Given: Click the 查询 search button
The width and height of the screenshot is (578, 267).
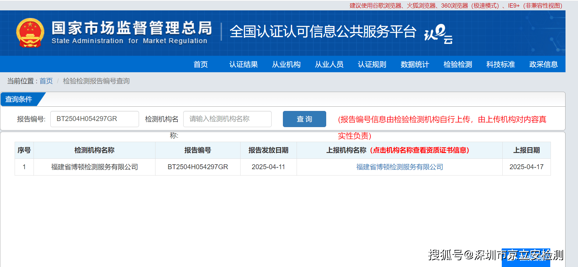Looking at the screenshot, I should point(305,119).
